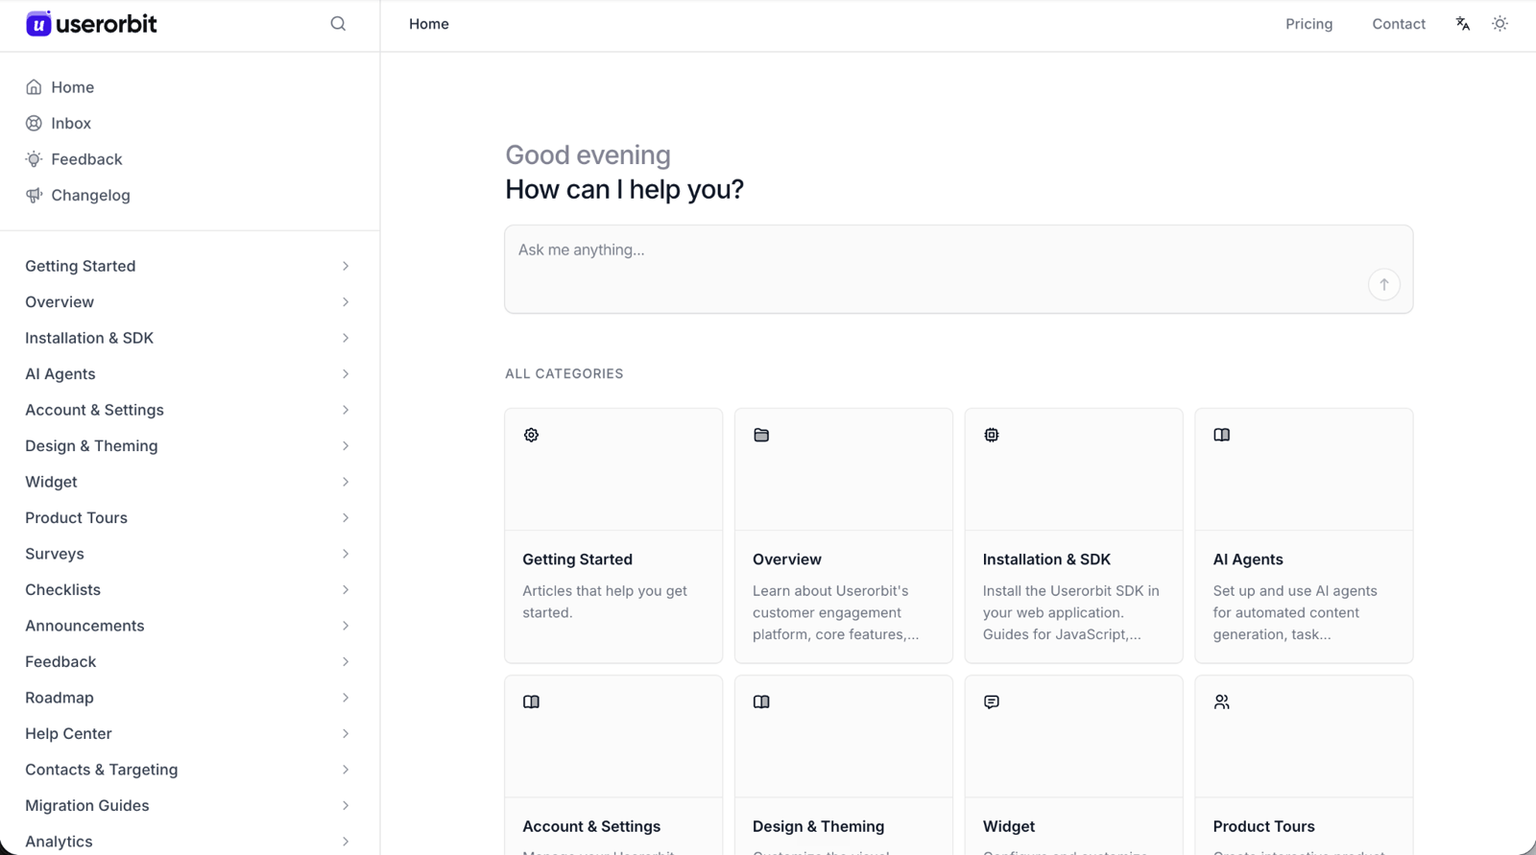Screen dimensions: 1536x855
Task: Click the Inbox lifebuoy icon
Action: pos(34,123)
